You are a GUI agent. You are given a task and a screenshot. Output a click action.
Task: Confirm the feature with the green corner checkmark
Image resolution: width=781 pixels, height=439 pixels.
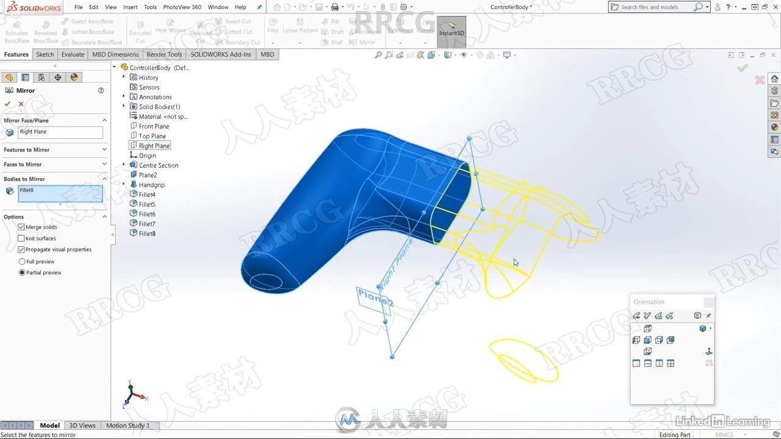(x=742, y=68)
